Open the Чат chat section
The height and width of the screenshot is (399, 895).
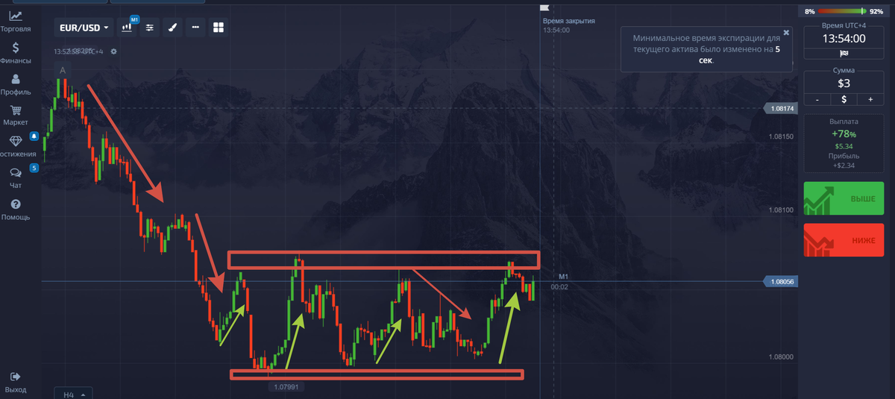[x=16, y=177]
